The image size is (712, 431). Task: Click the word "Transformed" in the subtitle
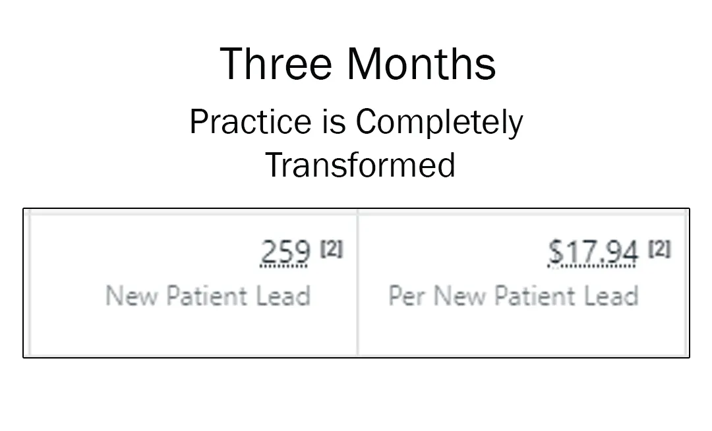coord(360,165)
